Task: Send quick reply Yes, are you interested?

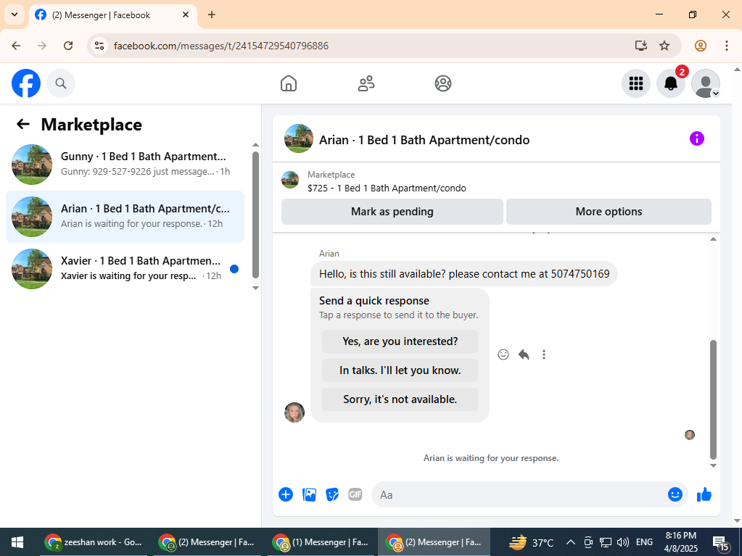Action: (x=400, y=341)
